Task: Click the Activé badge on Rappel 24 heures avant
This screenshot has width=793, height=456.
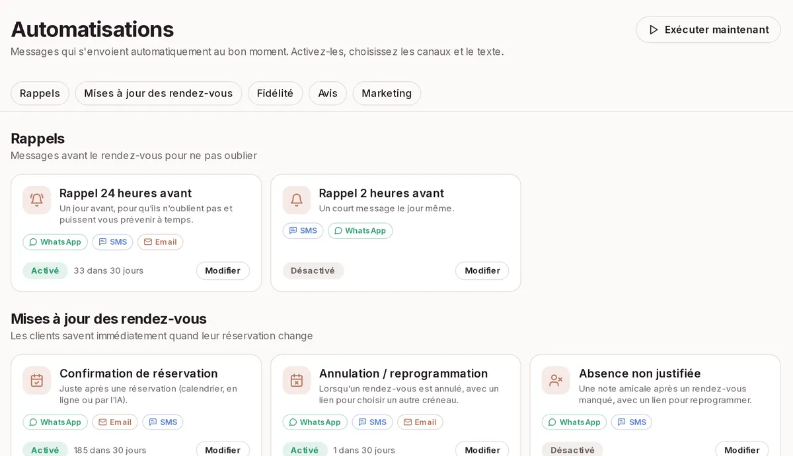Action: (46, 271)
